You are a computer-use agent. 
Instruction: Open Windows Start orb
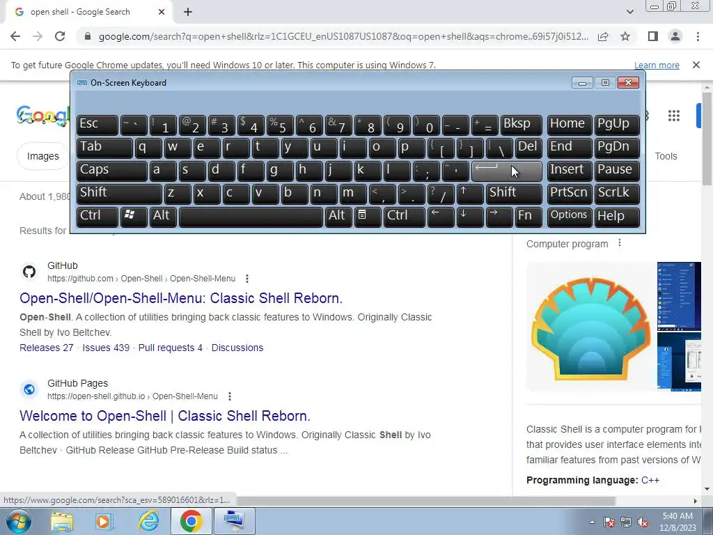point(19,521)
